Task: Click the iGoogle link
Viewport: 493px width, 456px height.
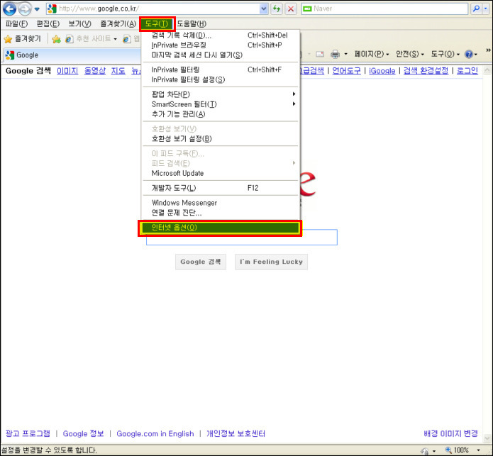Action: click(x=382, y=71)
